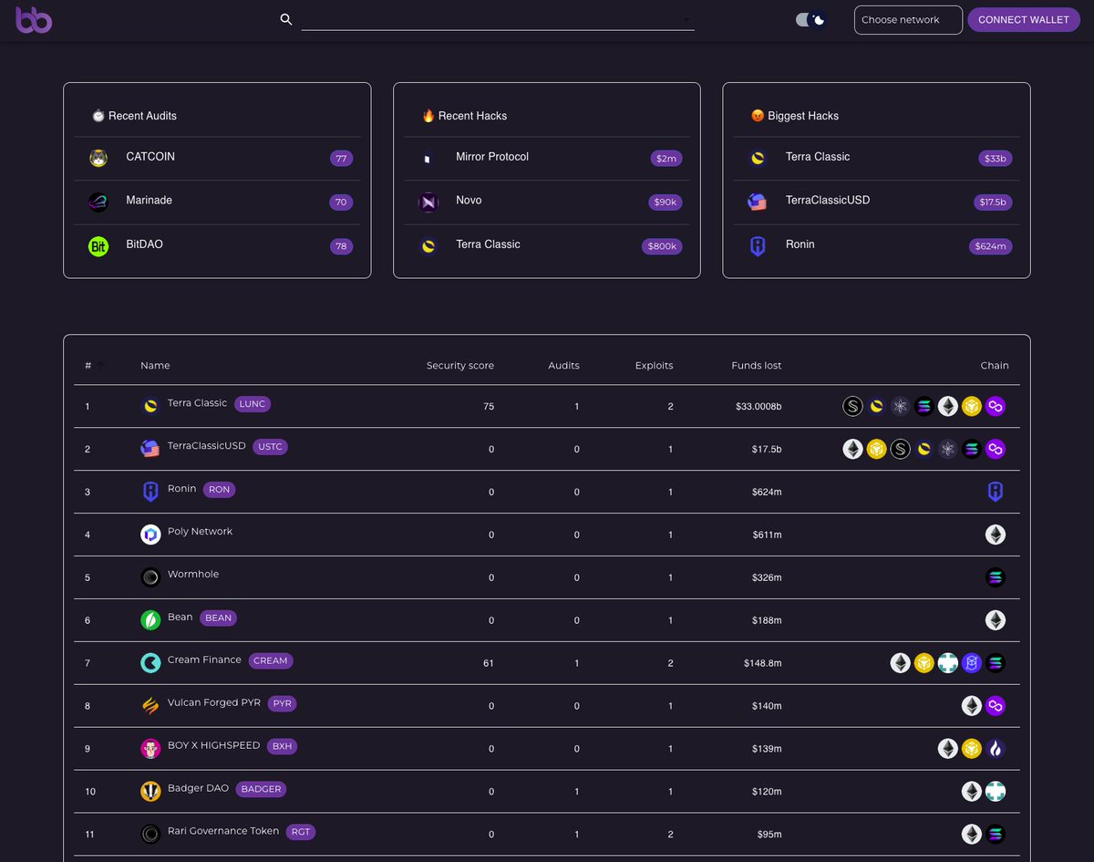Click the green Bean logo
The image size is (1094, 862).
pos(150,620)
